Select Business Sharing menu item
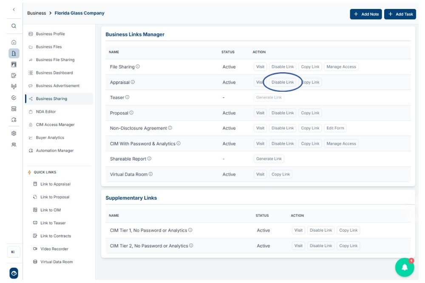The height and width of the screenshot is (283, 425). (x=59, y=99)
